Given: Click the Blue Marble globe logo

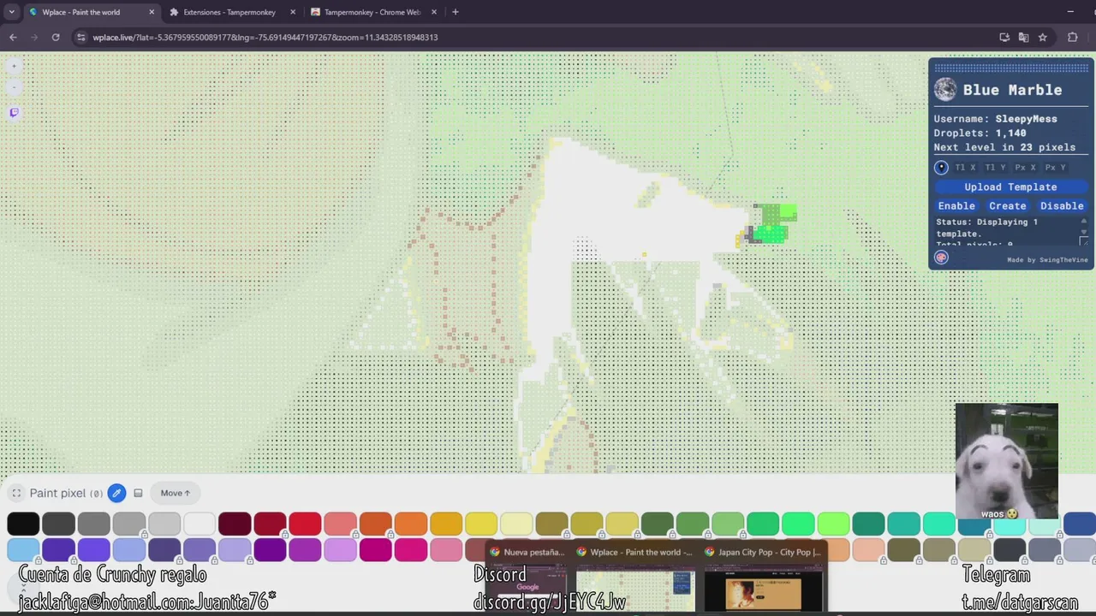Looking at the screenshot, I should point(945,90).
